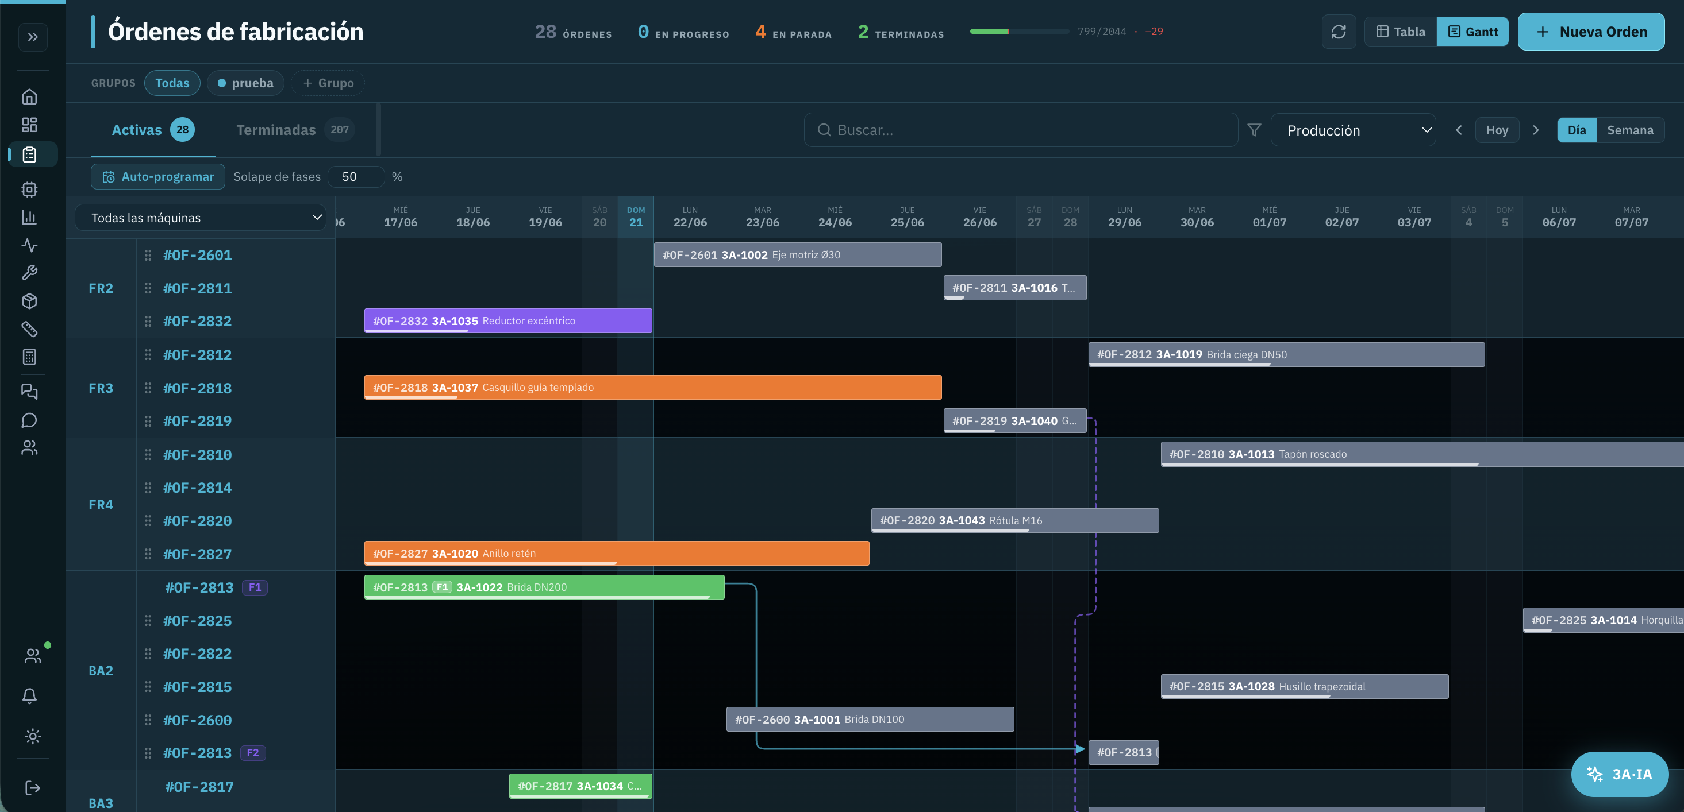Click the Nueva Orden button
Screen dimensions: 1684x812
[x=1590, y=32]
